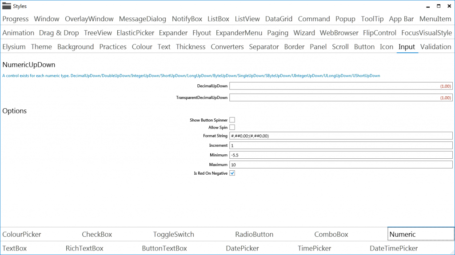
Task: Go to the Elysium tab
Action: point(14,47)
